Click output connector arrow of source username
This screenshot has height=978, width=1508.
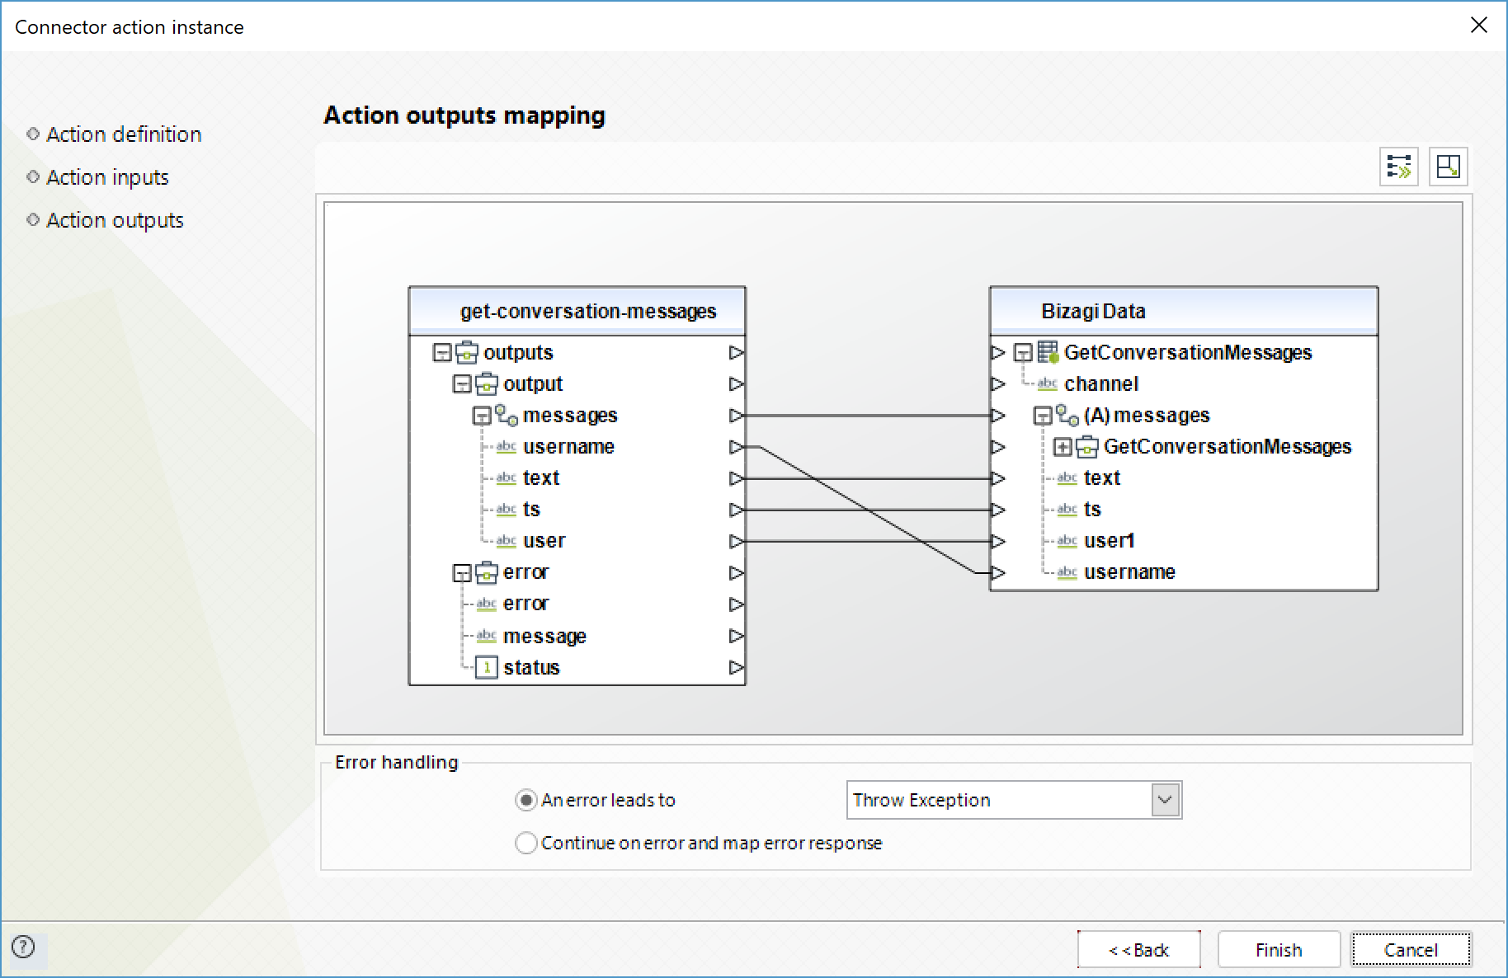click(736, 447)
